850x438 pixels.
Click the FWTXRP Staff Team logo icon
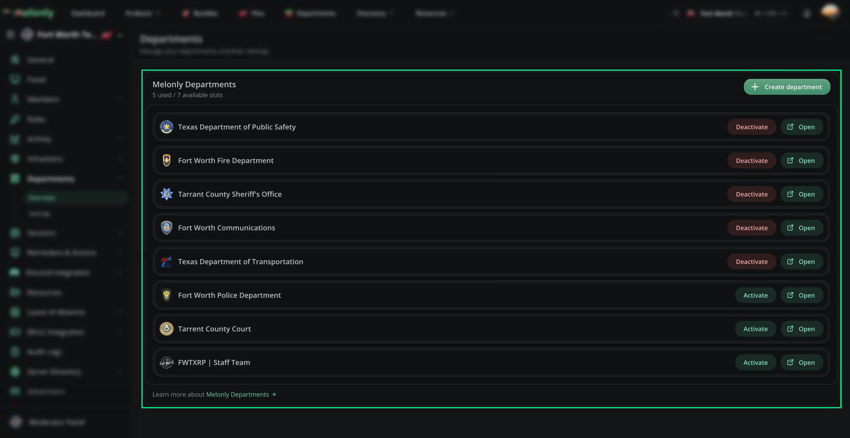pos(167,363)
